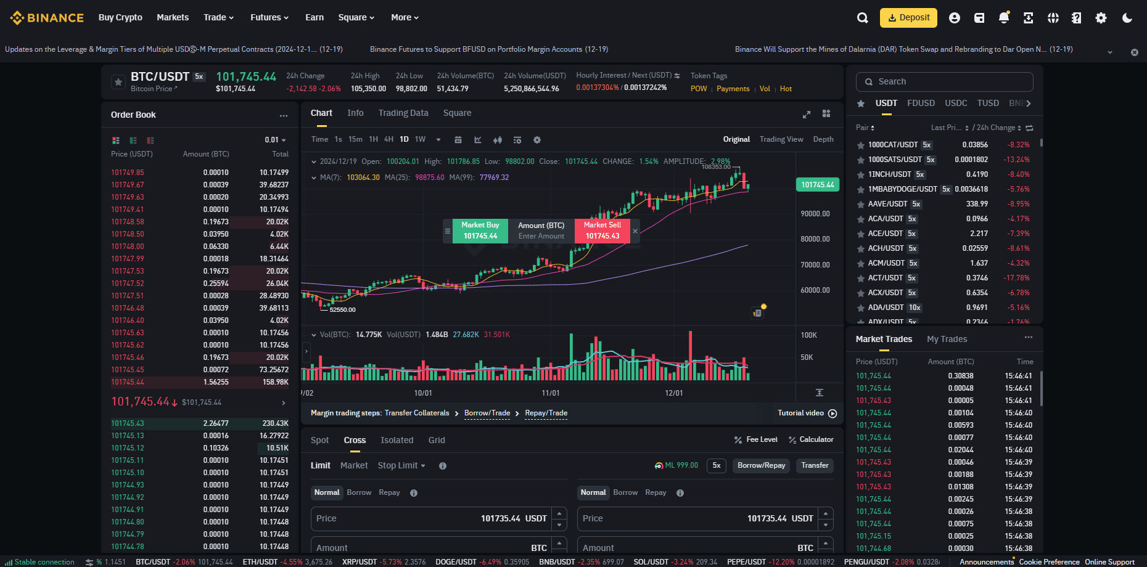Go to the Markets page

pyautogui.click(x=173, y=17)
